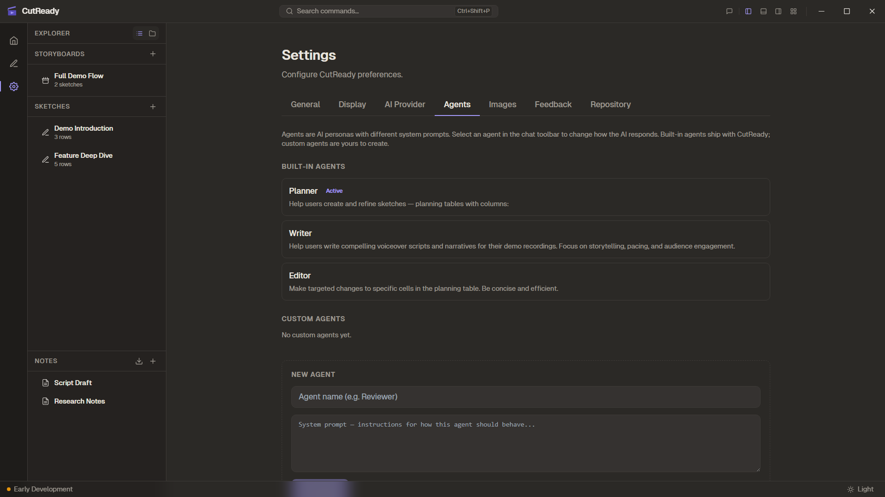Toggle the left panel split view

coord(748,11)
